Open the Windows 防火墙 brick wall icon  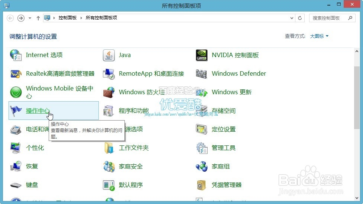(109, 92)
